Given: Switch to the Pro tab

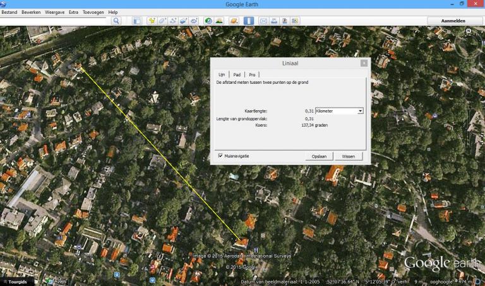Looking at the screenshot, I should click(x=252, y=74).
